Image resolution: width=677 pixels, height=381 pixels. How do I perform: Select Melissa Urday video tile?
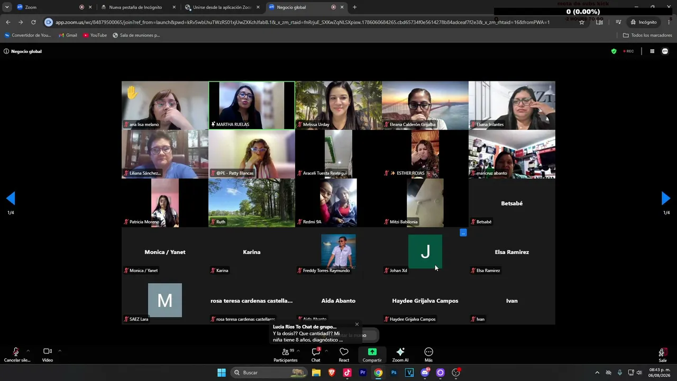(x=338, y=105)
